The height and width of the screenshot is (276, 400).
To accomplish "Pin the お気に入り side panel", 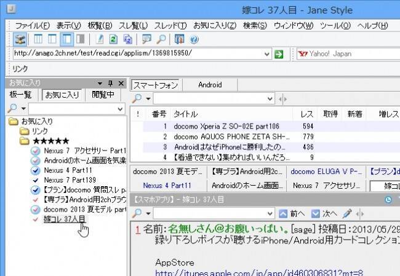I will [x=110, y=83].
